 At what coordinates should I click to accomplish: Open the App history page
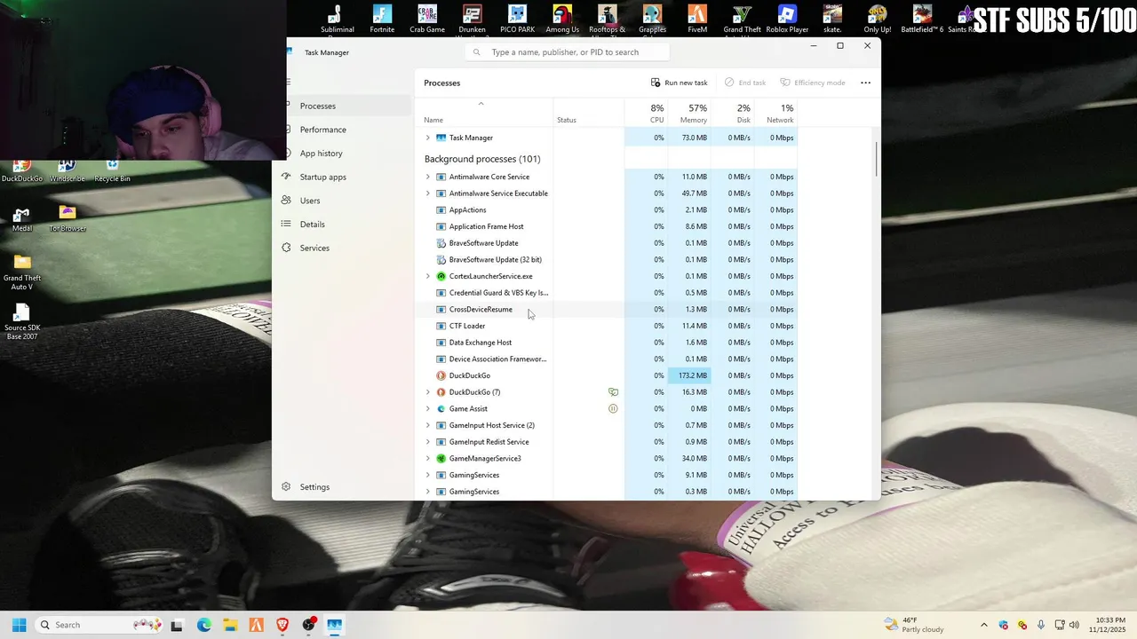click(x=345, y=154)
